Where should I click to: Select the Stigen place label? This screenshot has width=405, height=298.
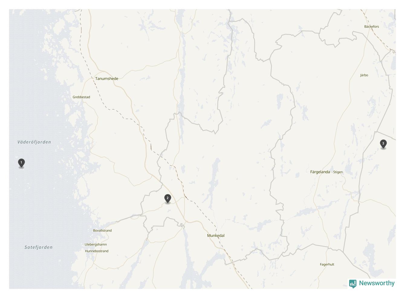pyautogui.click(x=338, y=172)
